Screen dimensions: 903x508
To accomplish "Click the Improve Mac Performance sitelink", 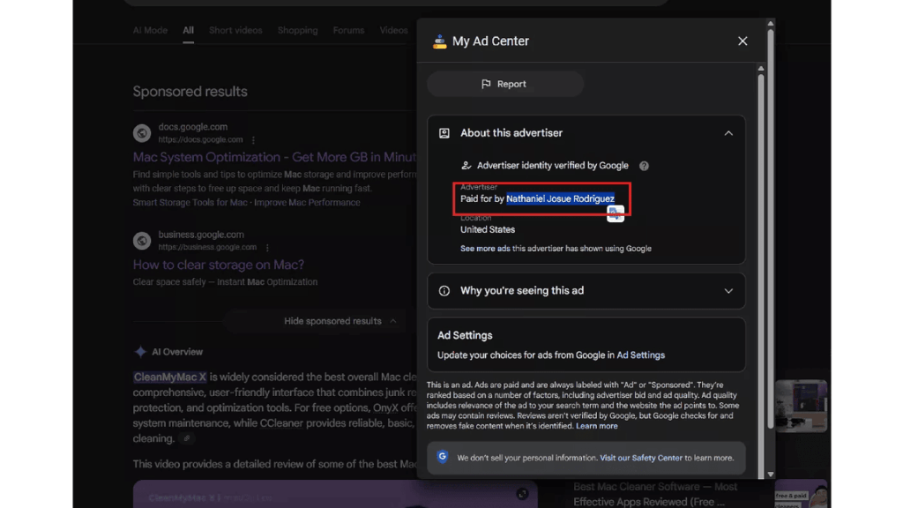I will 307,202.
